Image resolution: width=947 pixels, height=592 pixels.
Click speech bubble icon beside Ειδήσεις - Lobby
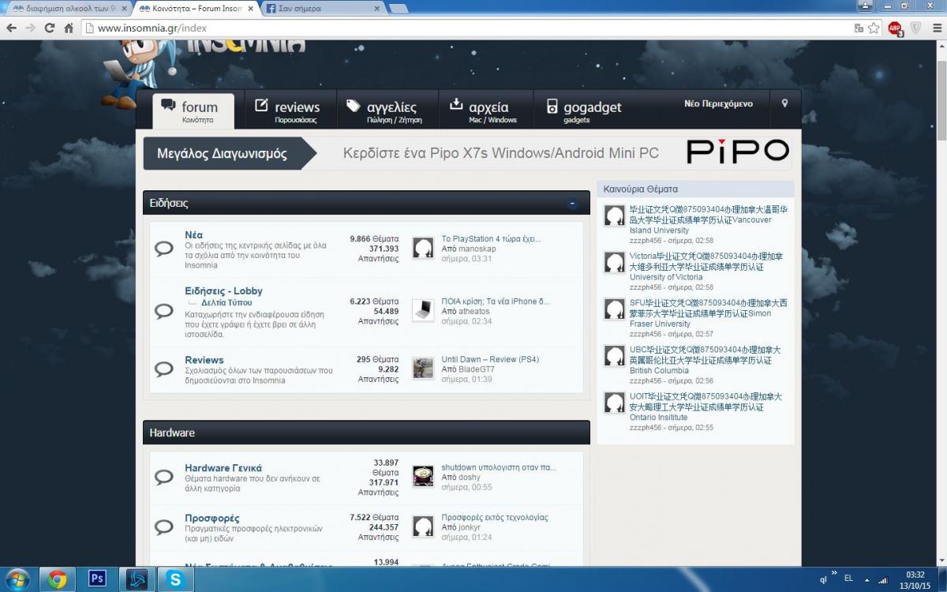(163, 310)
